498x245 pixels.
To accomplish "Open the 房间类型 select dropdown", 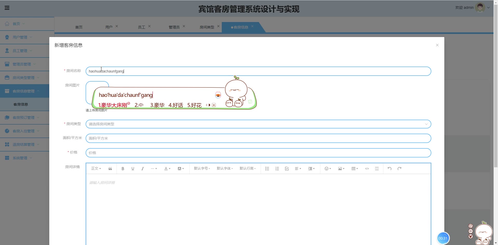I will click(258, 124).
